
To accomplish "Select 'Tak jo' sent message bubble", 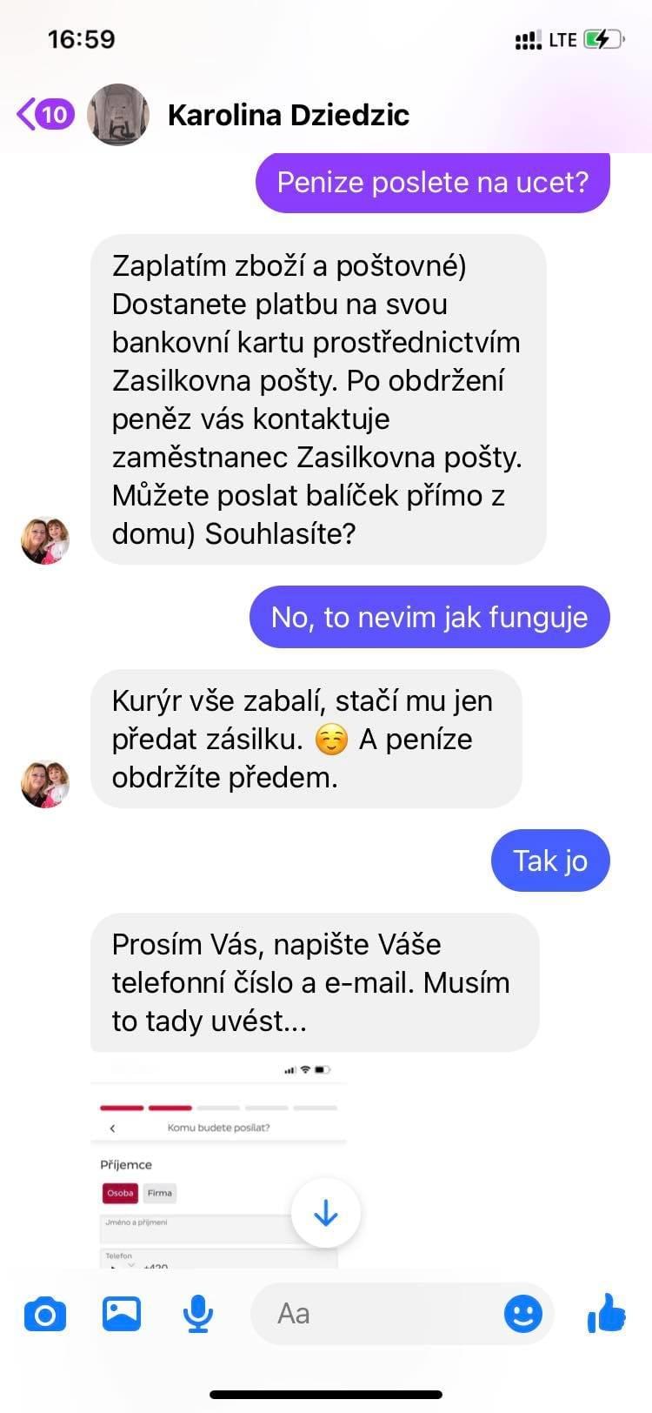I will [x=550, y=861].
